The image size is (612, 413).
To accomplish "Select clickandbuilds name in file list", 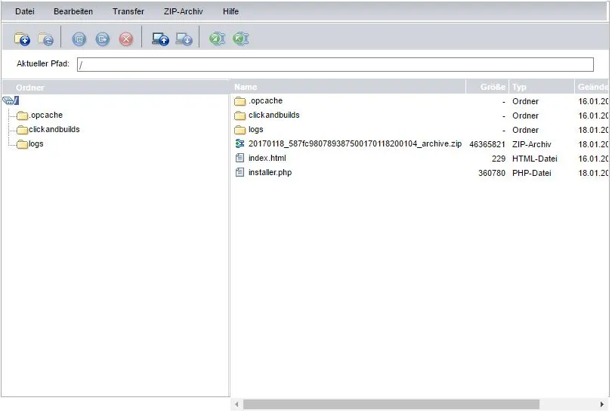I will pos(274,115).
